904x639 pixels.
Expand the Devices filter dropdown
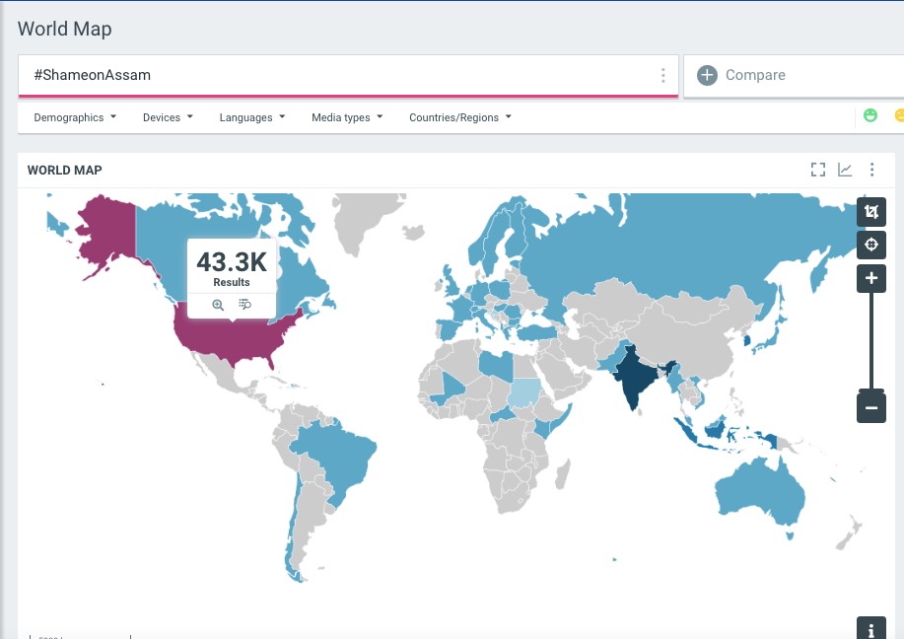[168, 117]
